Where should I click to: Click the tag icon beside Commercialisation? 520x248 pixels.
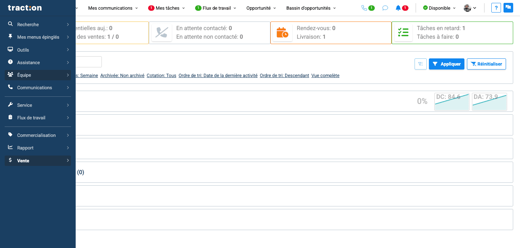coord(10,135)
